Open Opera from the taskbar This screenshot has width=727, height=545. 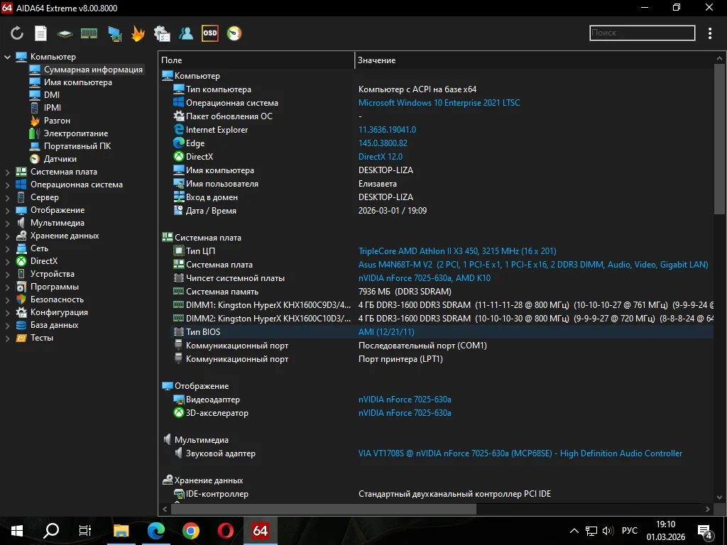point(226,530)
